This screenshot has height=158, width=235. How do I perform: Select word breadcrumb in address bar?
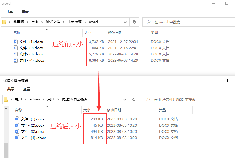pos(93,22)
